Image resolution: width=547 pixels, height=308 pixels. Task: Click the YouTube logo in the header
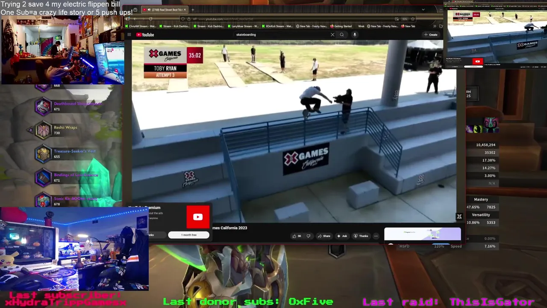[145, 35]
